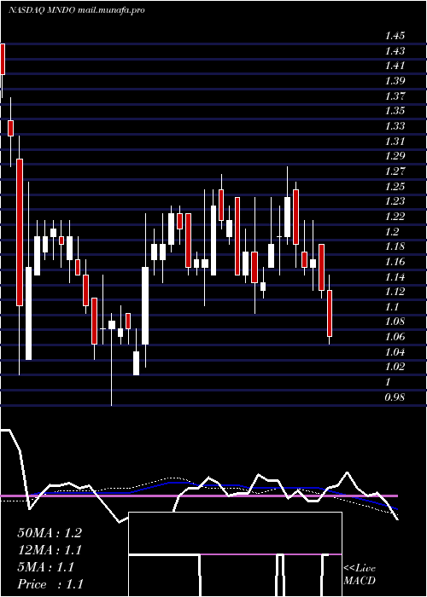Click the 1.39 price axis label

pos(395,81)
